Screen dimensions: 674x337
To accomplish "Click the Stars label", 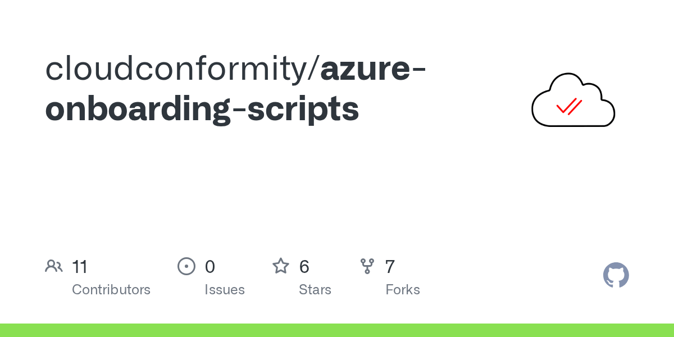I will pyautogui.click(x=315, y=290).
